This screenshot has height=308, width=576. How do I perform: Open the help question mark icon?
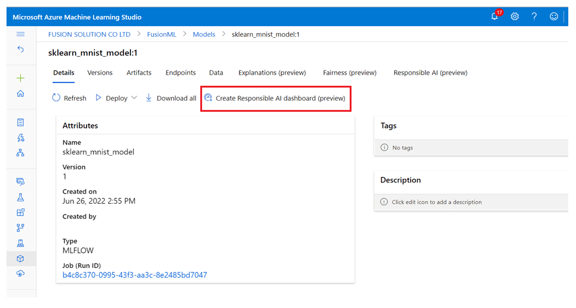pos(534,17)
